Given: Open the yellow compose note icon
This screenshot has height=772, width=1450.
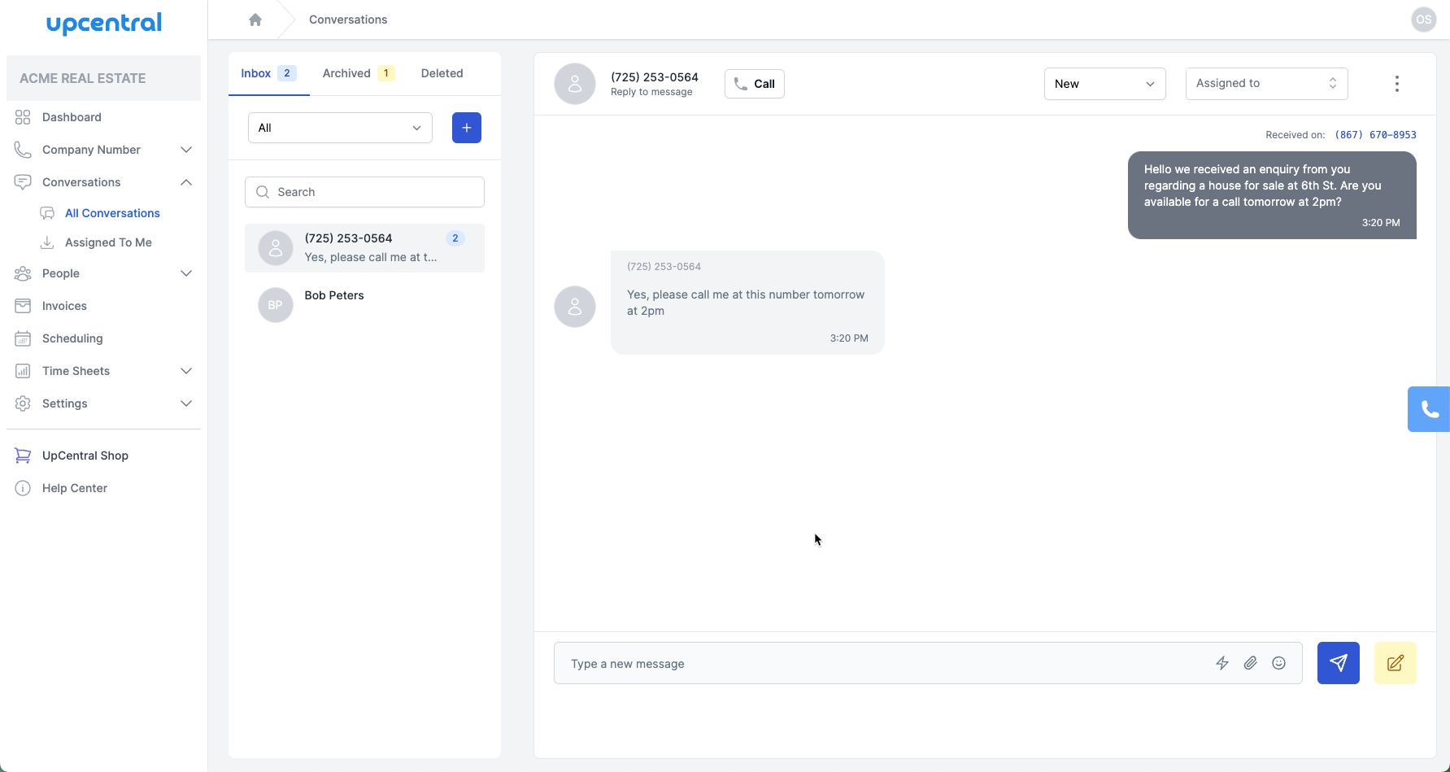Looking at the screenshot, I should coord(1395,663).
